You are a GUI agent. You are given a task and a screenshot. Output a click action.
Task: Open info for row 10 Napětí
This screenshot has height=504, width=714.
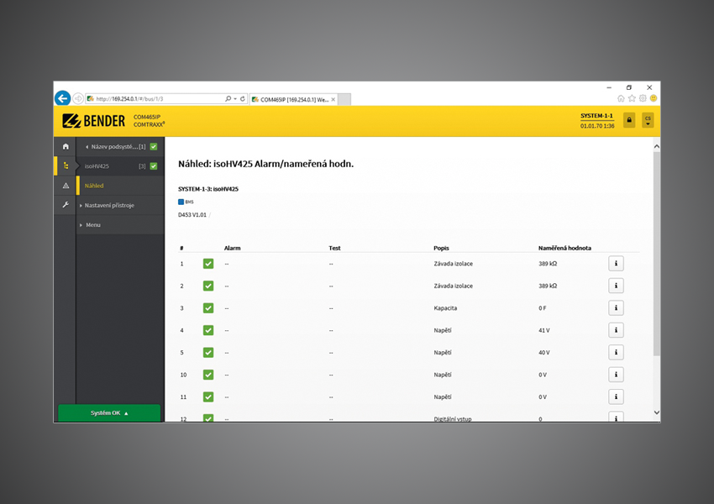pos(616,375)
